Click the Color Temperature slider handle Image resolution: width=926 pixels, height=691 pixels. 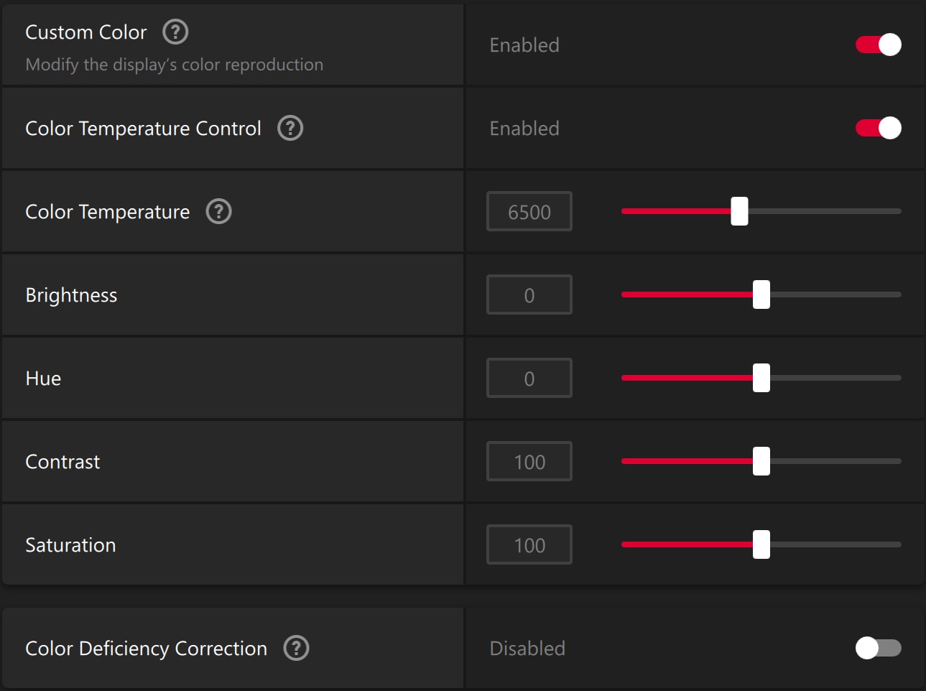point(739,211)
